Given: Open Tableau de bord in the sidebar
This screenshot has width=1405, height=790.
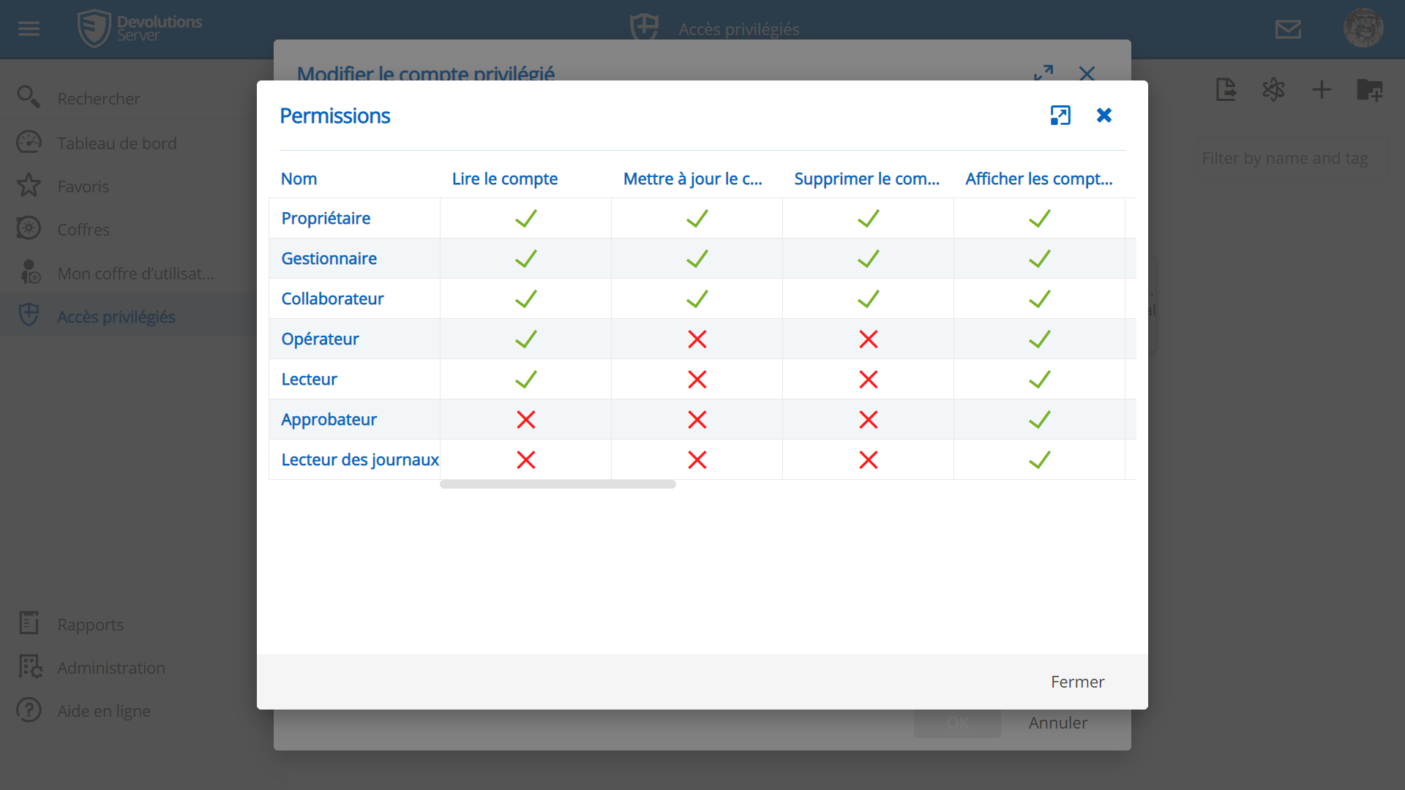Looking at the screenshot, I should (117, 143).
